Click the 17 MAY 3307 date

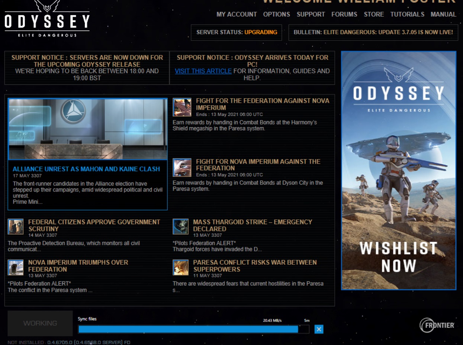[27, 176]
